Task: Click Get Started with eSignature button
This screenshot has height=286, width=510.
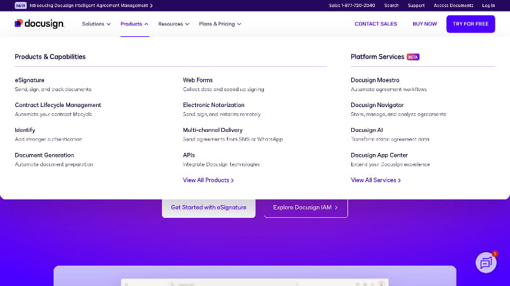Action: (208, 208)
